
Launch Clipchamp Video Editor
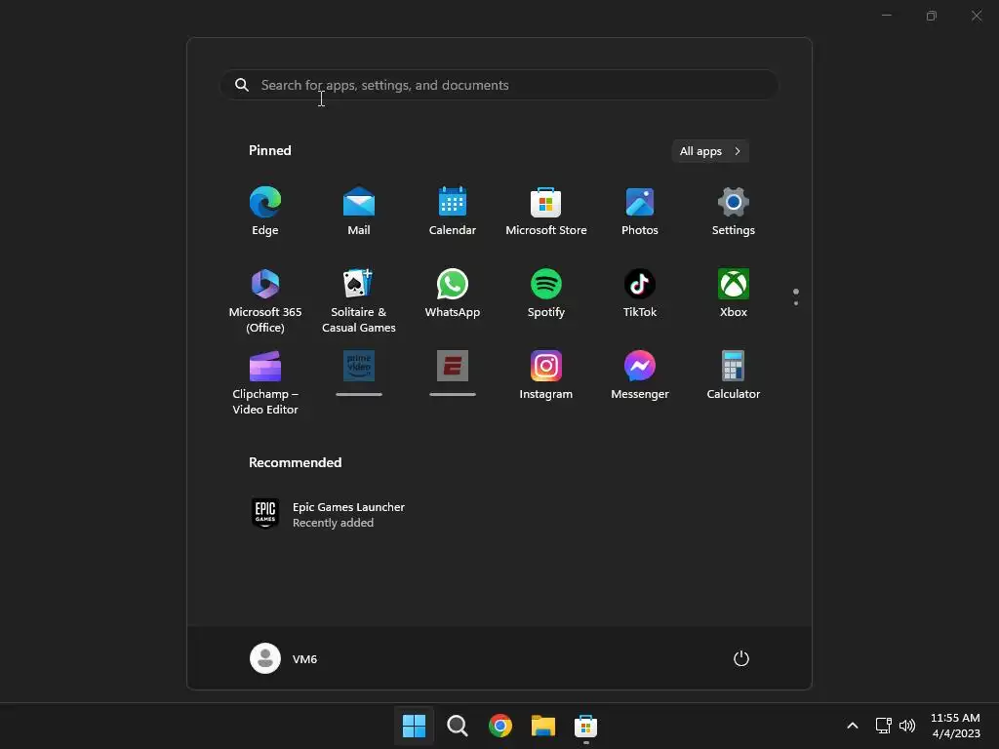[265, 382]
